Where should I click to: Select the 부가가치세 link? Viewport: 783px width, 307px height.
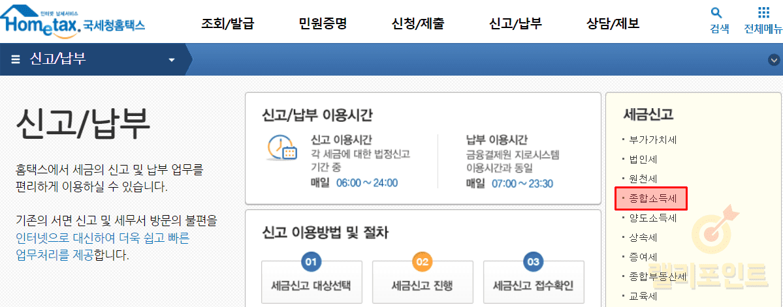click(652, 139)
